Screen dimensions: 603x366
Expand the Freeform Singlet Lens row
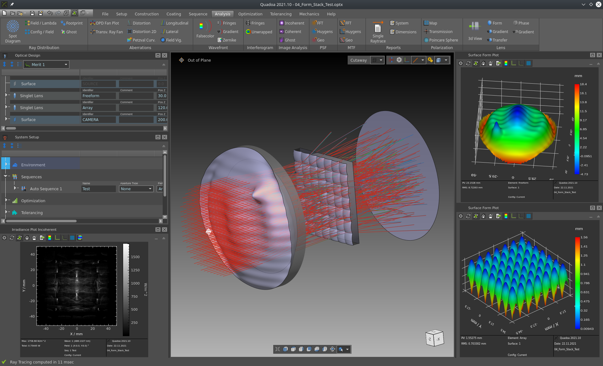(x=6, y=95)
